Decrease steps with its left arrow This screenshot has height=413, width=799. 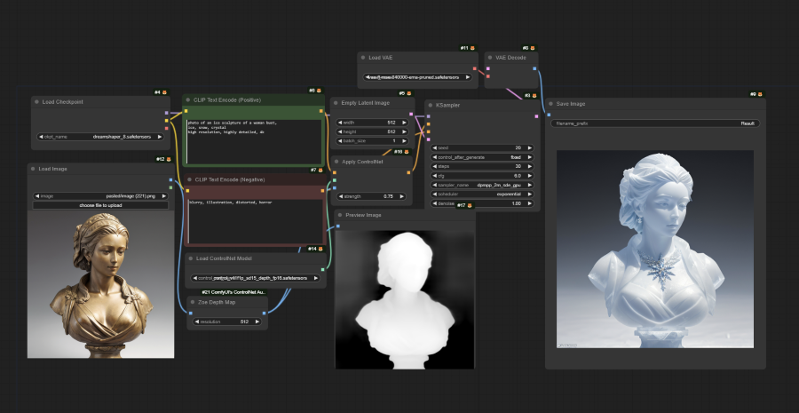[x=435, y=166]
